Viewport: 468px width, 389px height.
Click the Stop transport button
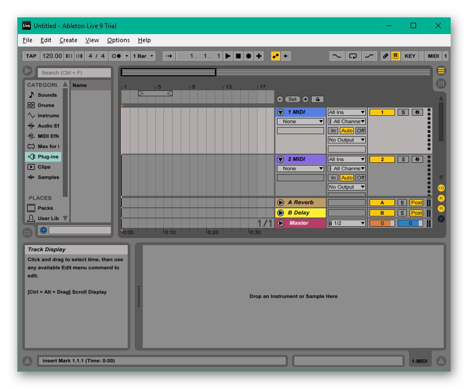coord(238,56)
